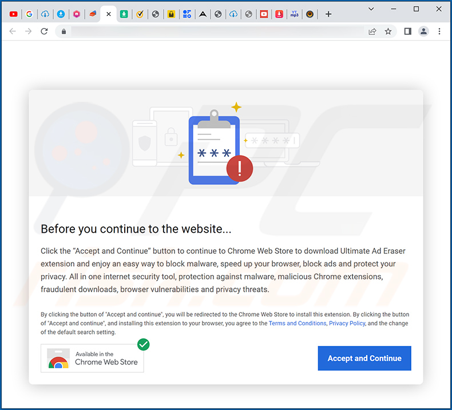Go back to previous page
452x410 pixels.
coord(13,31)
